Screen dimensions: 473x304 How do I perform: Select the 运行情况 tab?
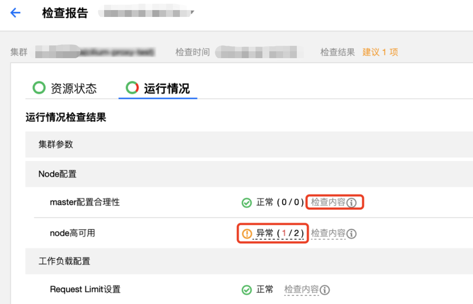tap(158, 88)
